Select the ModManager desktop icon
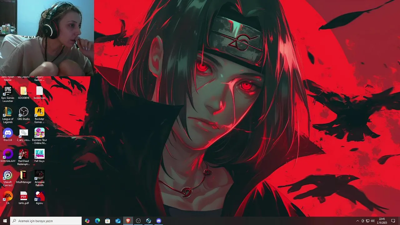 [x=24, y=177]
